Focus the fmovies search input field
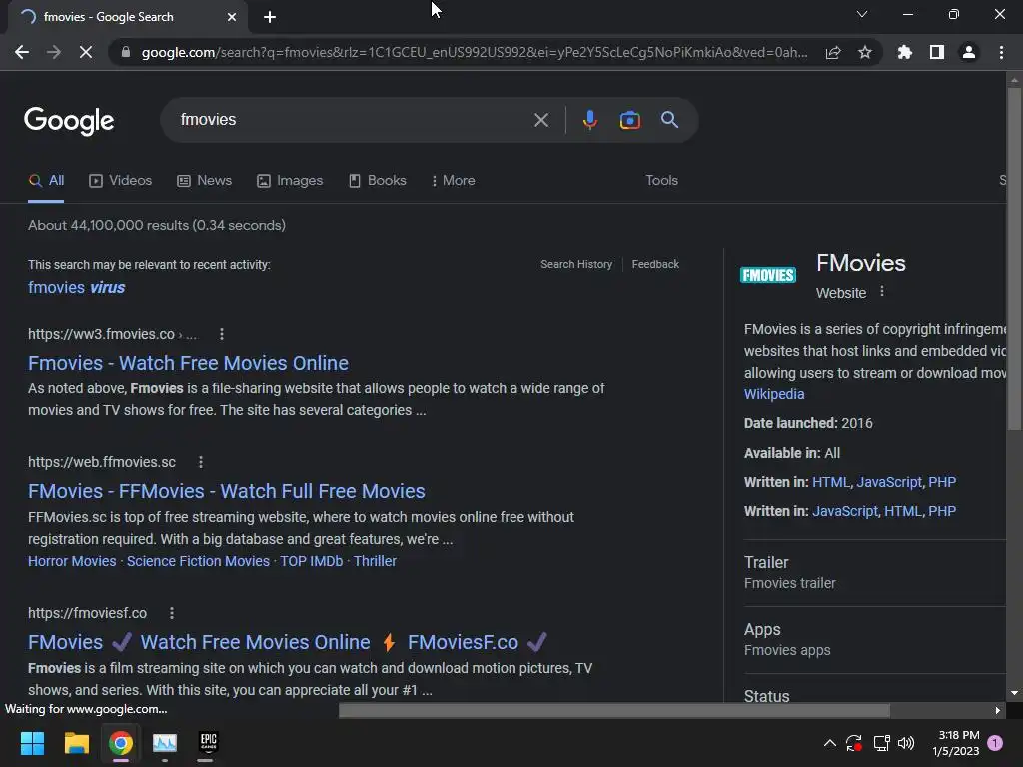 point(353,120)
